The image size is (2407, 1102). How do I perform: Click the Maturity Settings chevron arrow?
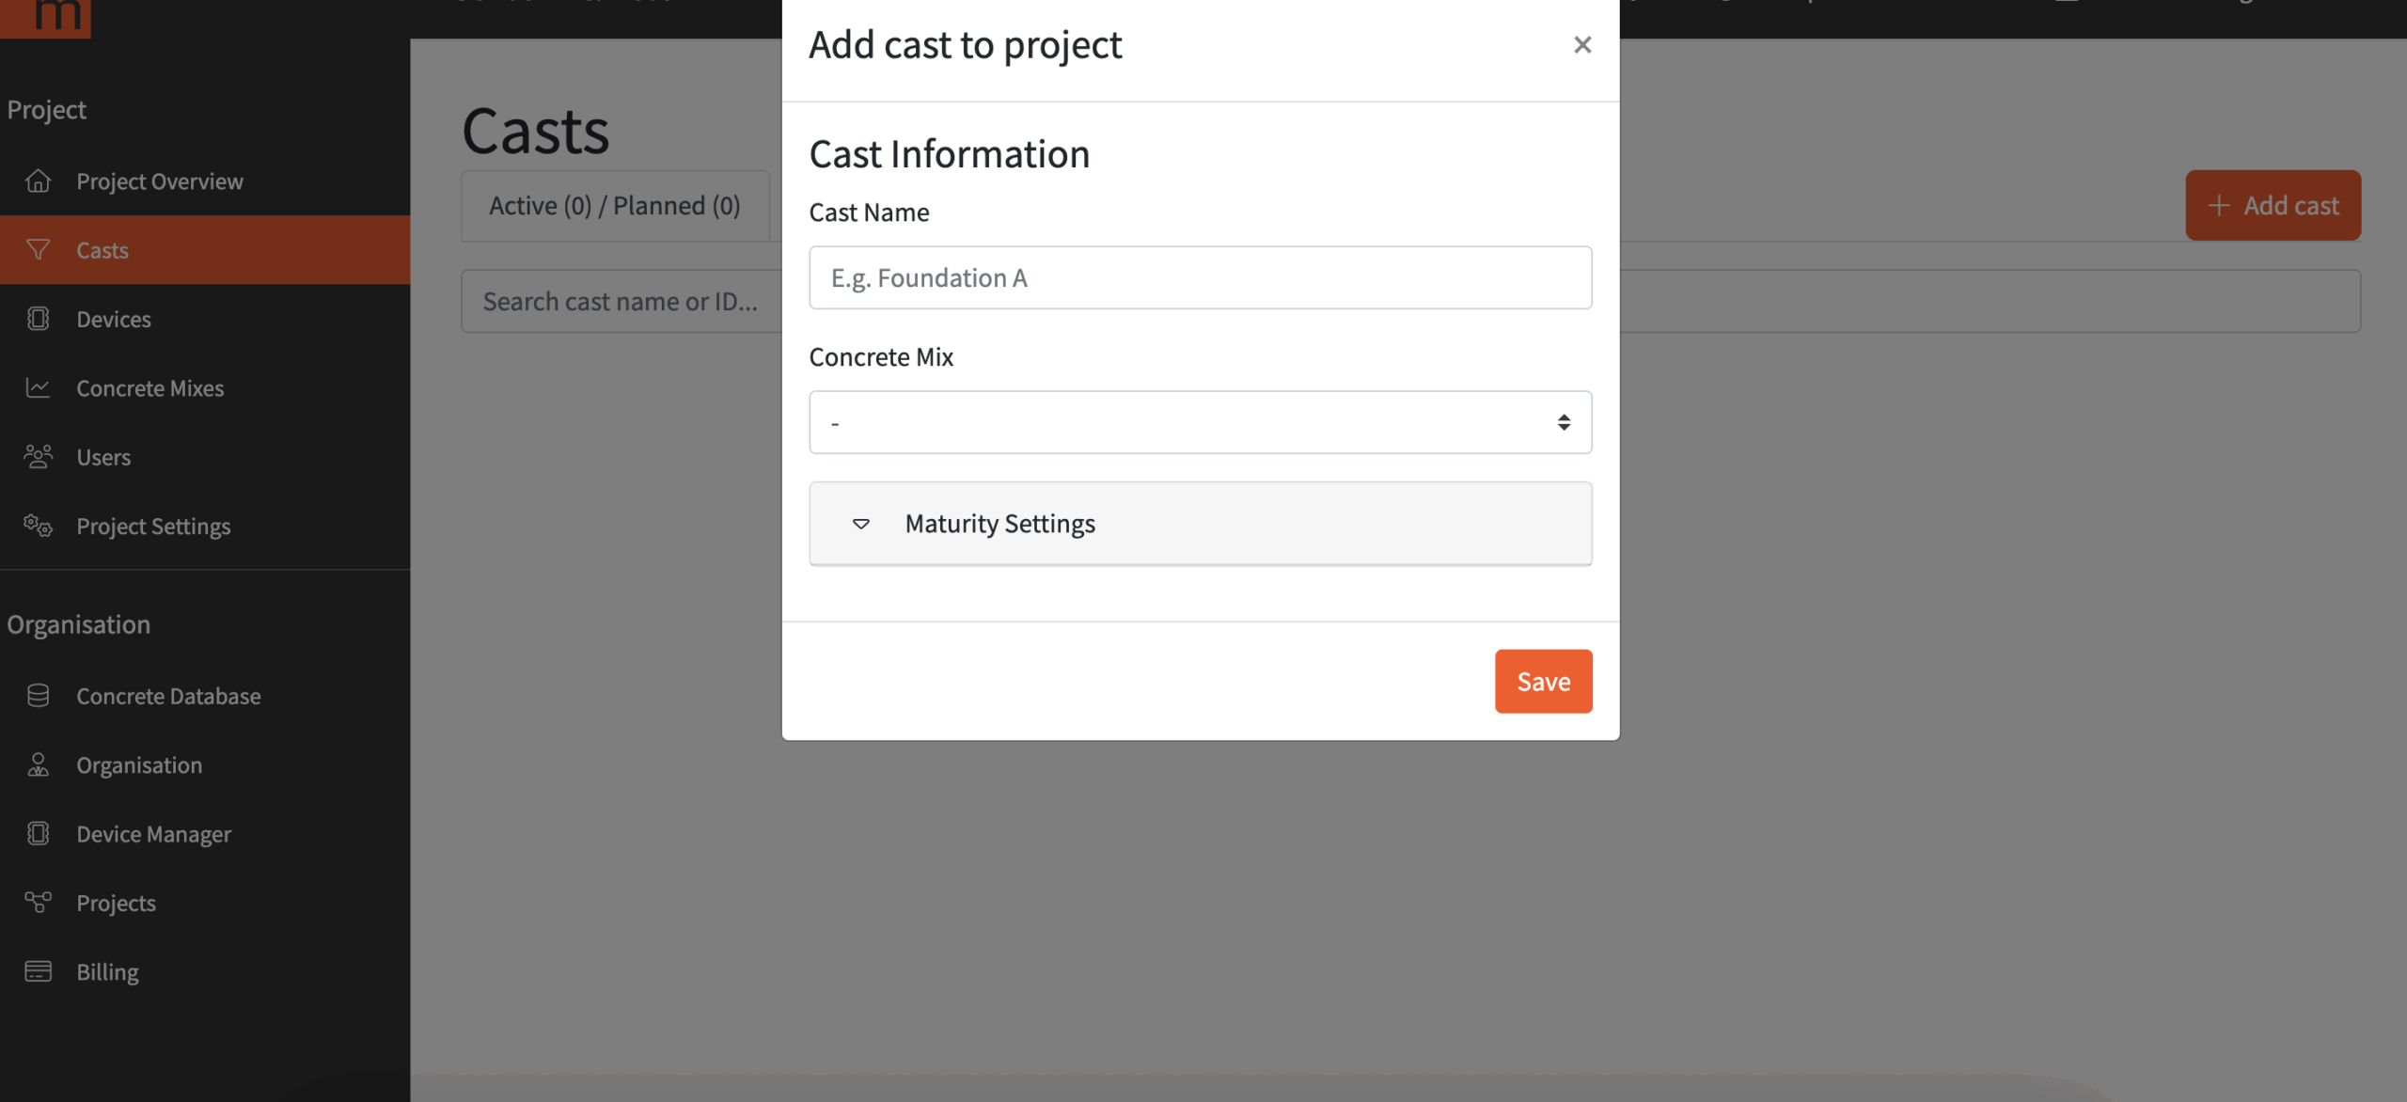(x=860, y=524)
